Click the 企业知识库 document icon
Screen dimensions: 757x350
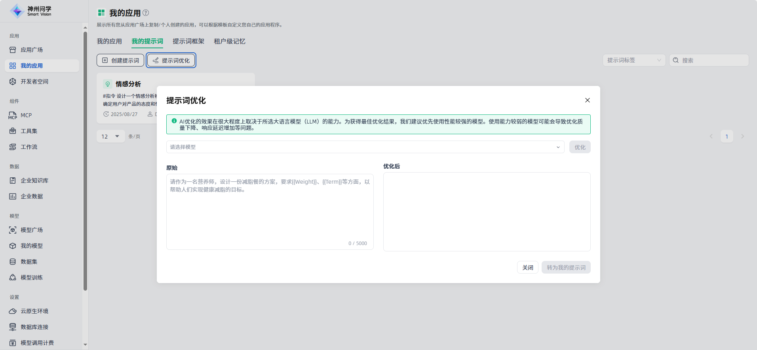click(13, 181)
